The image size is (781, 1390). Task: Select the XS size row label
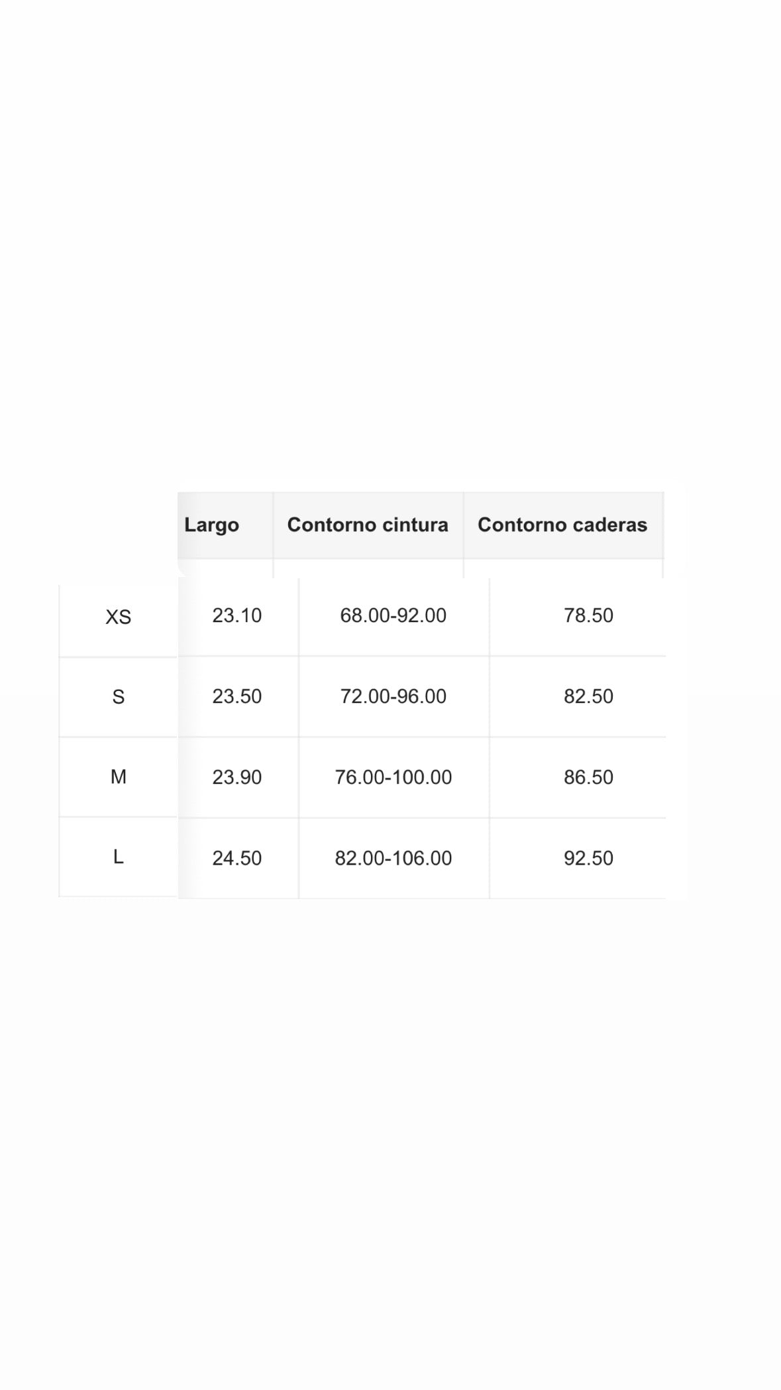tap(119, 617)
